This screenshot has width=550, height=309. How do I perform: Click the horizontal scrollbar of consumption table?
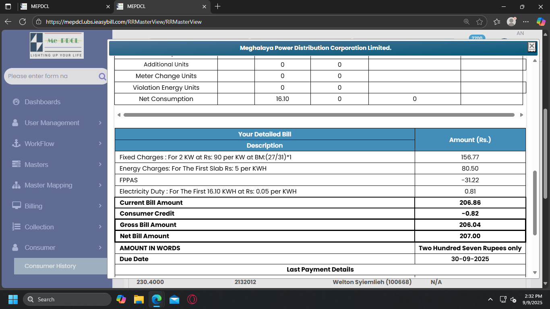pos(319,115)
